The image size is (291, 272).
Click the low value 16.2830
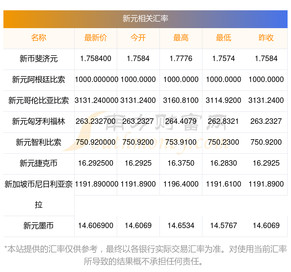point(224,163)
